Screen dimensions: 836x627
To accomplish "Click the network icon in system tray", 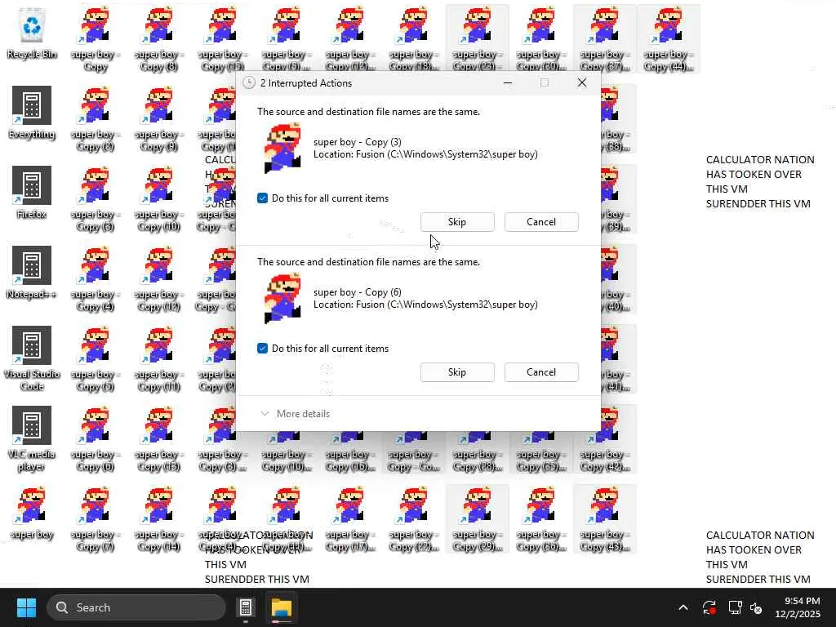I will (x=735, y=607).
